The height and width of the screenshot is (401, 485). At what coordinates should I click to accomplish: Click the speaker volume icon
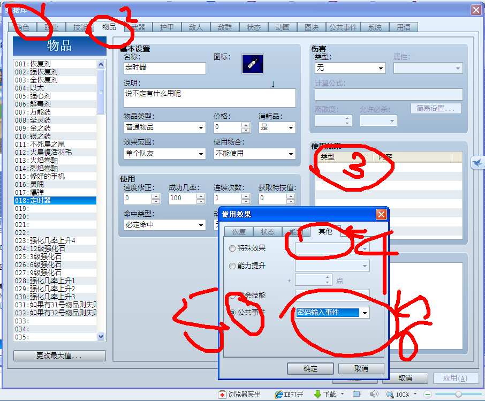[374, 394]
